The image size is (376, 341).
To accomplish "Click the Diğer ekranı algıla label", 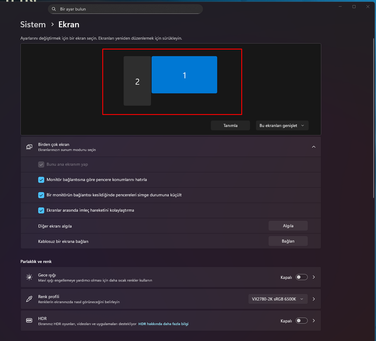I will [55, 226].
